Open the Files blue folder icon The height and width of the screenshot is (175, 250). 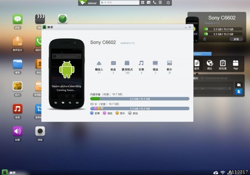(18, 64)
